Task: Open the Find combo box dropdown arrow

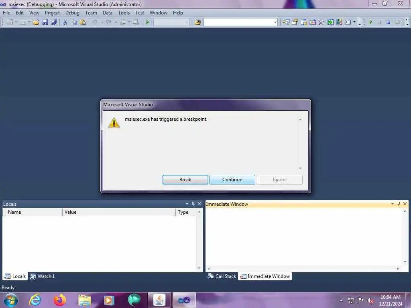Action: pyautogui.click(x=275, y=22)
